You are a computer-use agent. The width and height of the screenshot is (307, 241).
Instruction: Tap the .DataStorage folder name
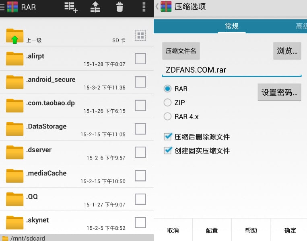coord(46,126)
